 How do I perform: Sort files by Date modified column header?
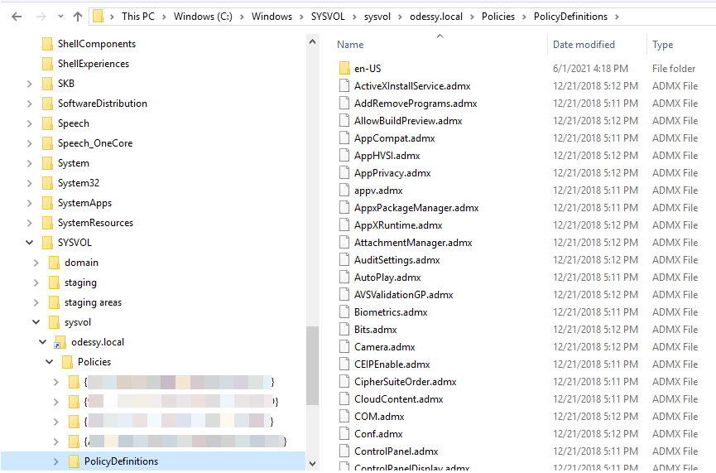pyautogui.click(x=584, y=45)
